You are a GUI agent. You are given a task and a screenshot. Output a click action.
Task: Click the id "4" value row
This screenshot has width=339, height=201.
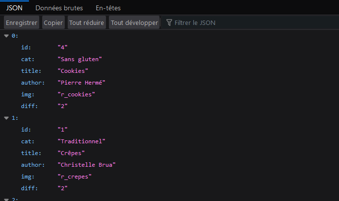point(62,47)
